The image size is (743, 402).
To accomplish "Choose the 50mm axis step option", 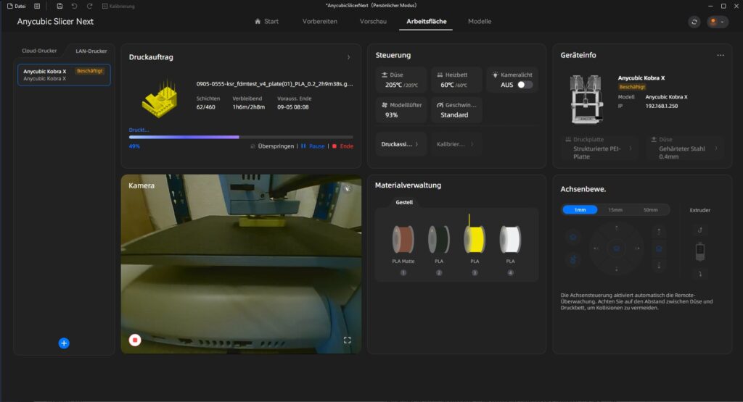I will tap(650, 209).
